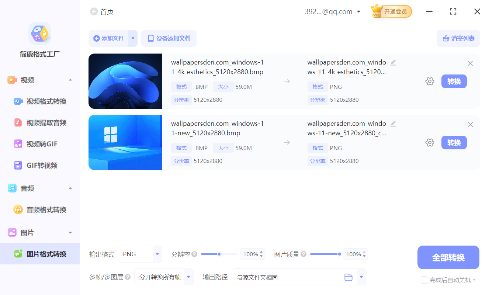
Task: Click 全部转换 to convert all files
Action: point(448,257)
